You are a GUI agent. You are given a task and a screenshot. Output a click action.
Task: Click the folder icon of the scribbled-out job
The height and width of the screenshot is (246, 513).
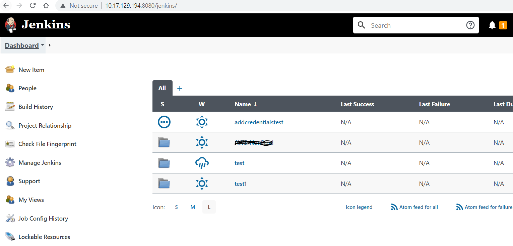(x=164, y=143)
